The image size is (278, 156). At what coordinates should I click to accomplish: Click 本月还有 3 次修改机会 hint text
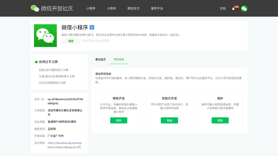[96, 41]
